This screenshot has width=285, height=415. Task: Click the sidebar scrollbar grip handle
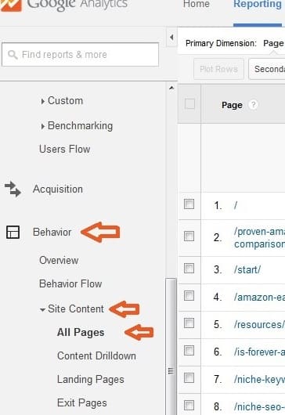tap(171, 371)
